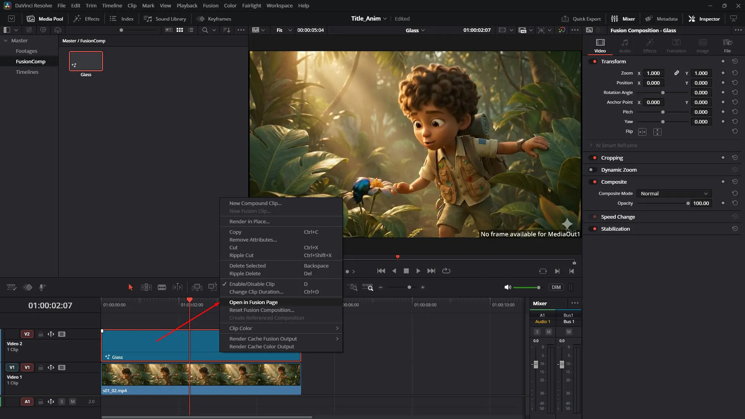Select the arrow Selection mode tool
745x419 pixels.
point(130,287)
